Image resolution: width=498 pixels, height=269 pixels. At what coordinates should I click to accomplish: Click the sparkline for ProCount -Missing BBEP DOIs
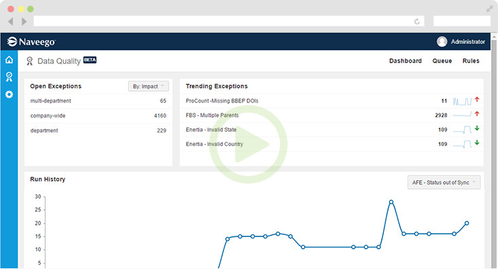[462, 101]
